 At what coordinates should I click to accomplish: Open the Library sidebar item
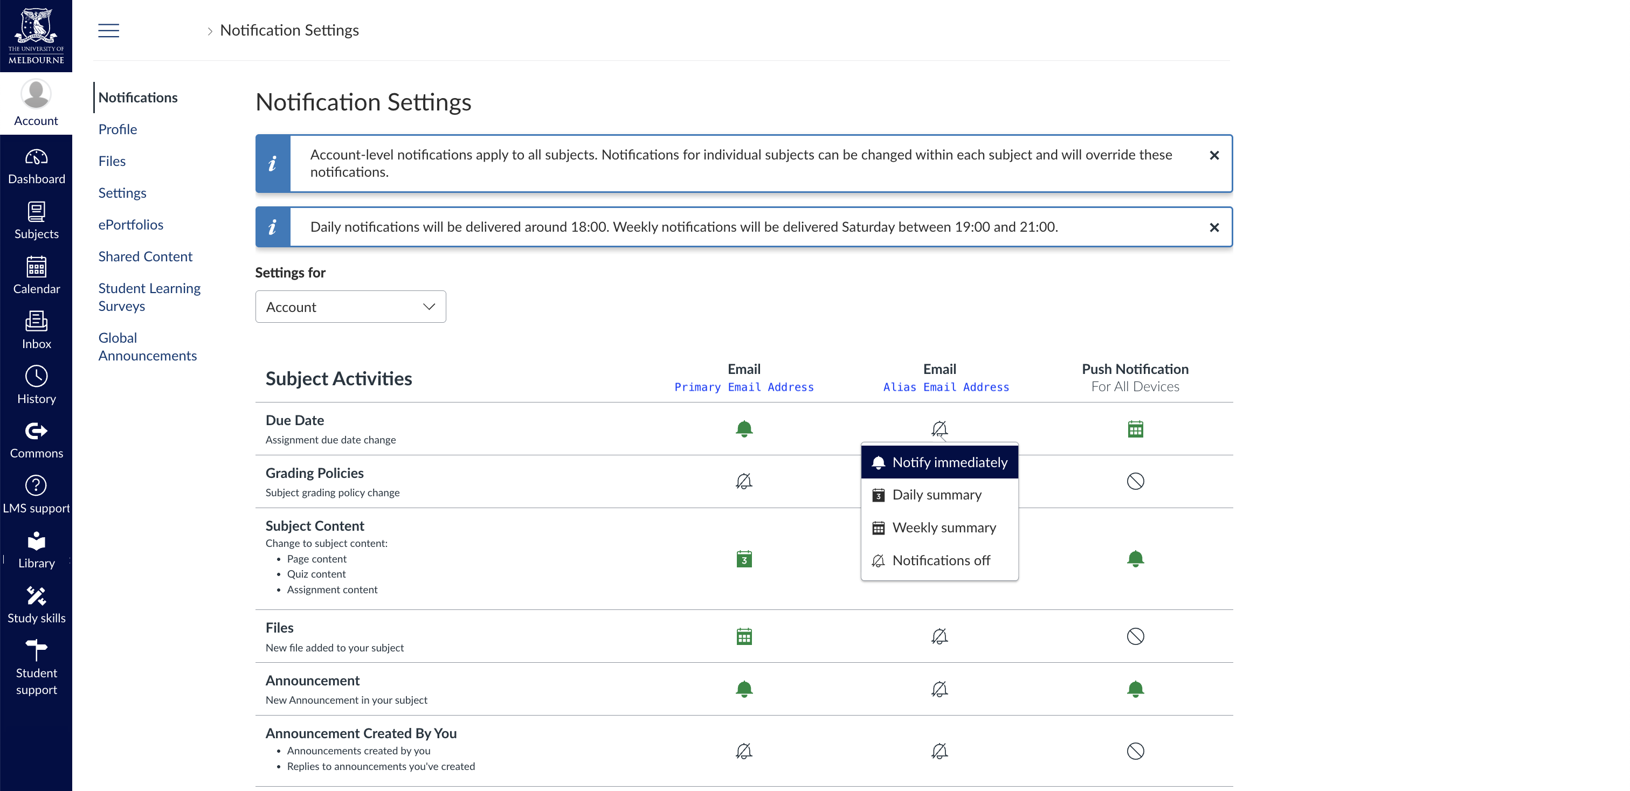click(x=36, y=551)
